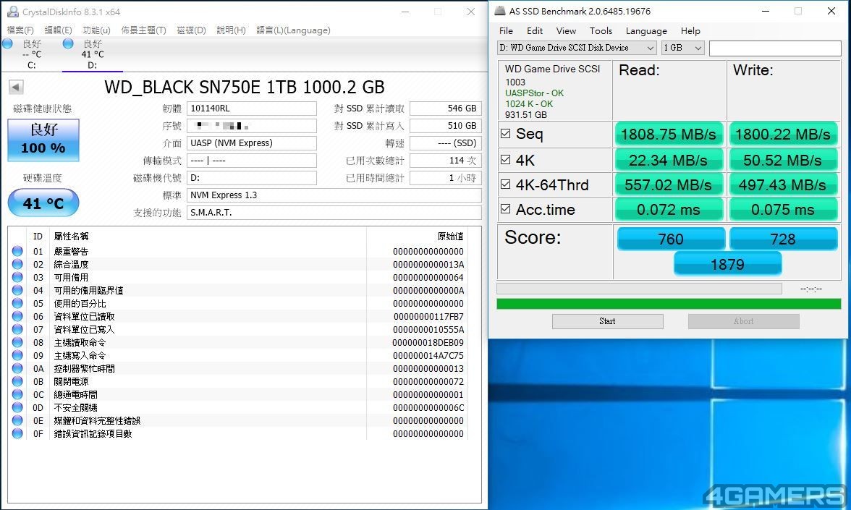Open the 檔案(F) menu in CrystalDiskInfo

click(x=20, y=30)
